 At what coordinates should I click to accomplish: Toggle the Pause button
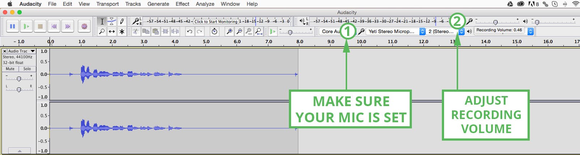click(12, 26)
